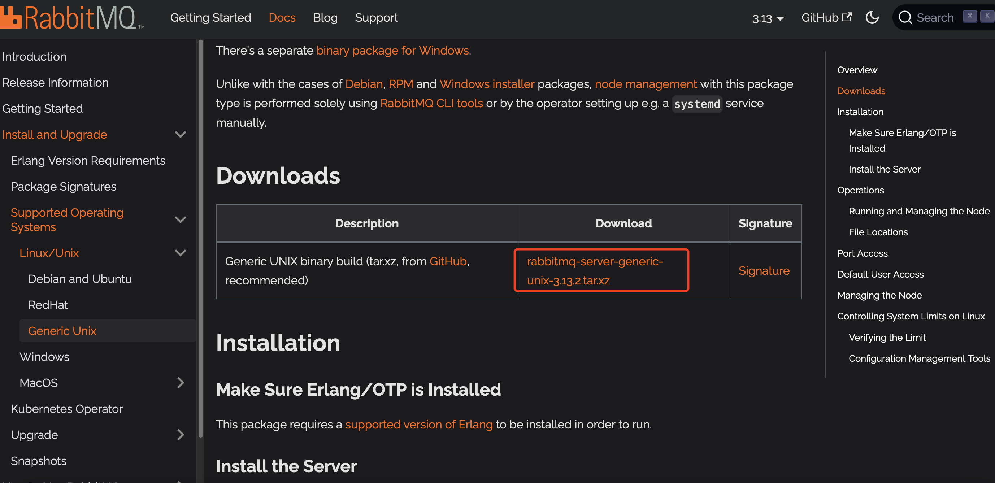Open MacOS sidebar item
This screenshot has width=995, height=483.
pyautogui.click(x=39, y=383)
